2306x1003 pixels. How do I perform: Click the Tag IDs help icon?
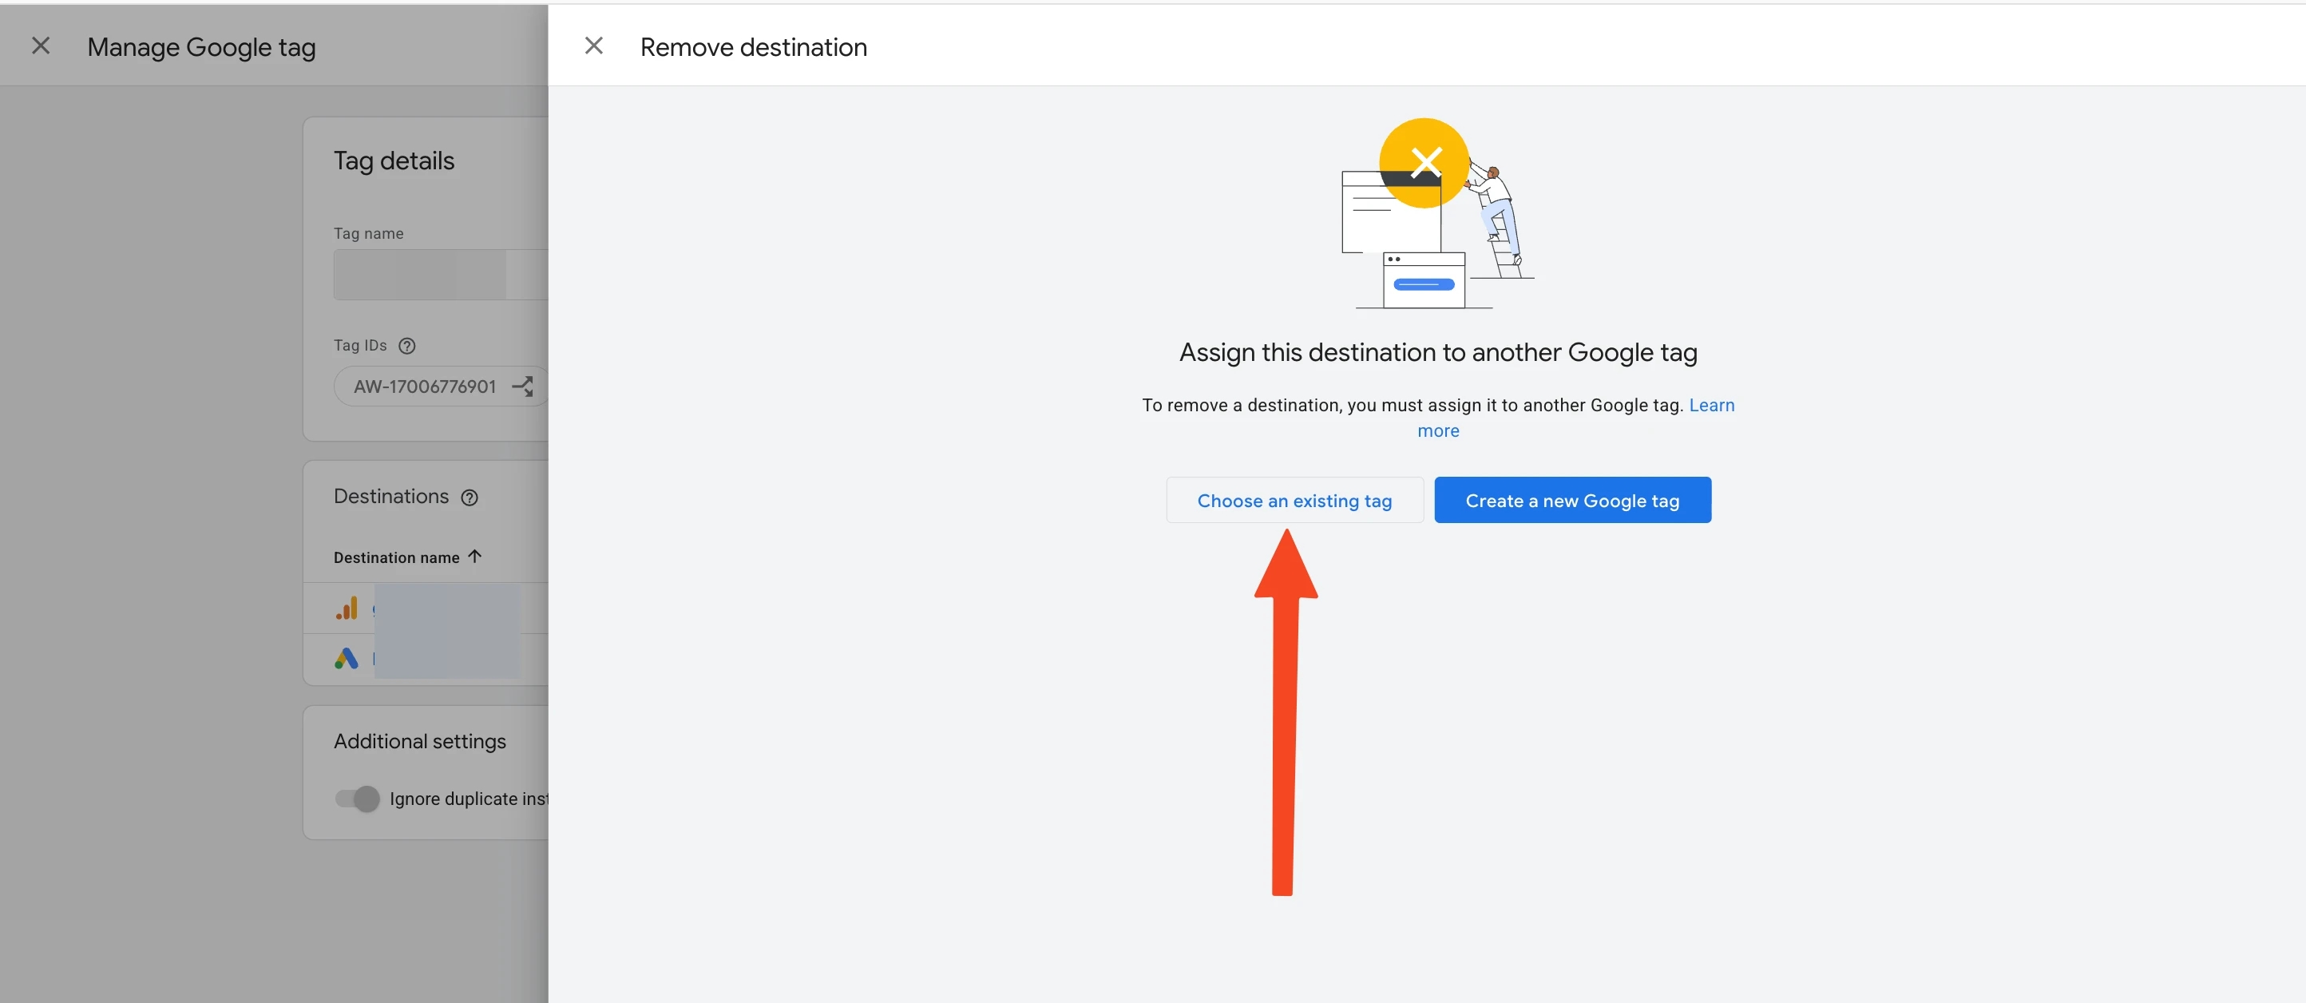[406, 346]
